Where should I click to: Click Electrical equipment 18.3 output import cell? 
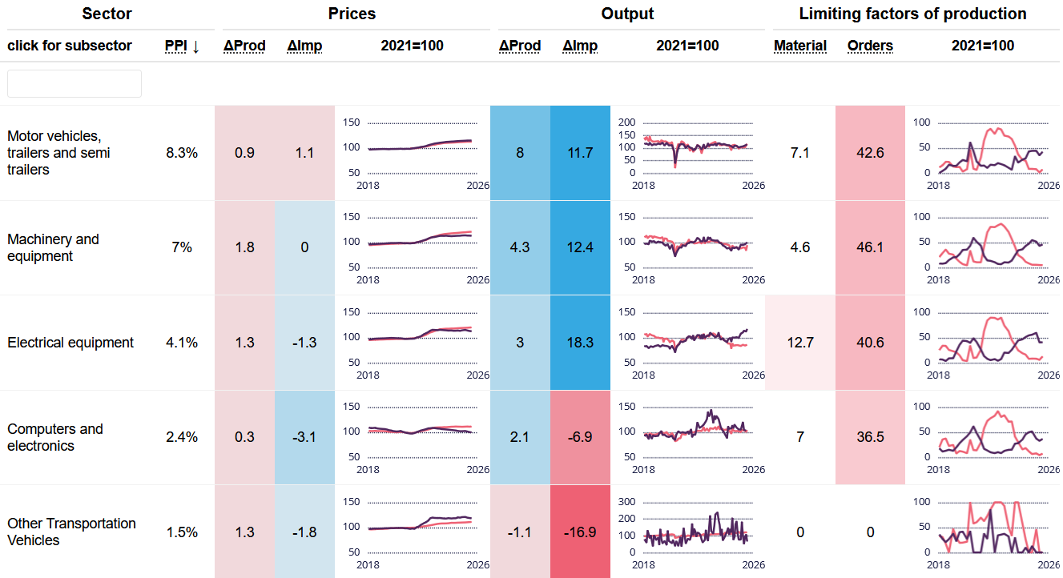pos(580,343)
